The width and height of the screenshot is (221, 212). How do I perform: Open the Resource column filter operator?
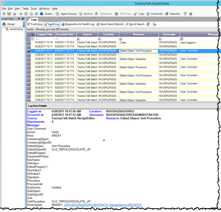121,39
